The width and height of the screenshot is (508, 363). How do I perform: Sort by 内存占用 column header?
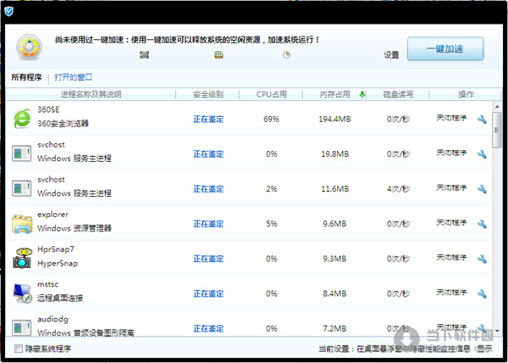[334, 94]
